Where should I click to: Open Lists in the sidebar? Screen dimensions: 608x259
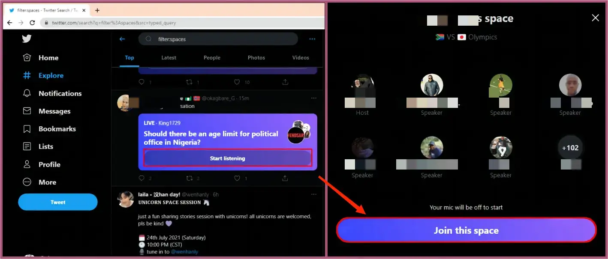(x=45, y=146)
